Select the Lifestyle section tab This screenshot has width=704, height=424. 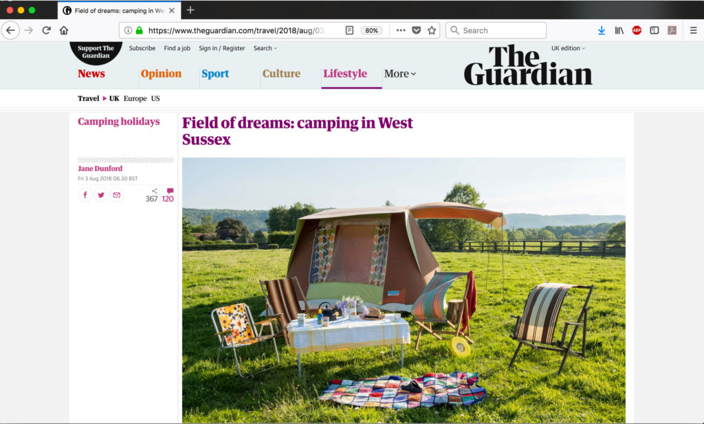click(x=345, y=74)
